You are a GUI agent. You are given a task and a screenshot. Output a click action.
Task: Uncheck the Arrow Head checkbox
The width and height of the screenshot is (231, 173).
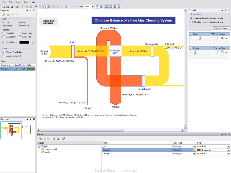tap(20, 33)
